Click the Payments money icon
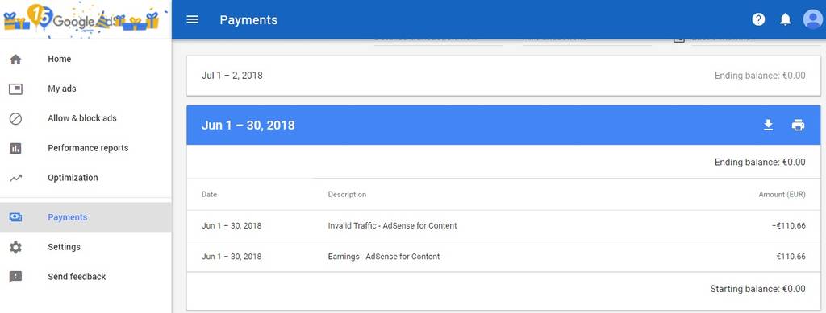Image resolution: width=826 pixels, height=313 pixels. click(x=16, y=217)
